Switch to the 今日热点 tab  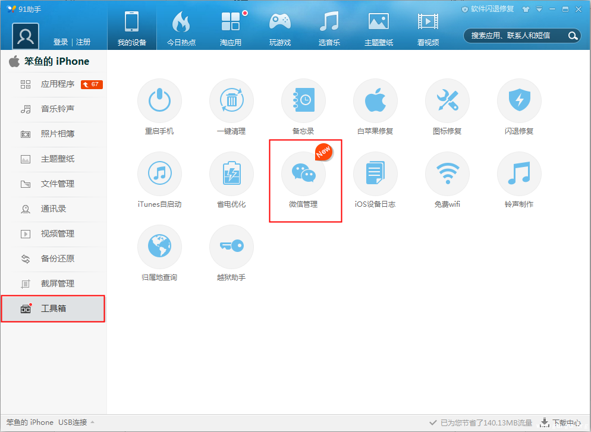tap(181, 29)
